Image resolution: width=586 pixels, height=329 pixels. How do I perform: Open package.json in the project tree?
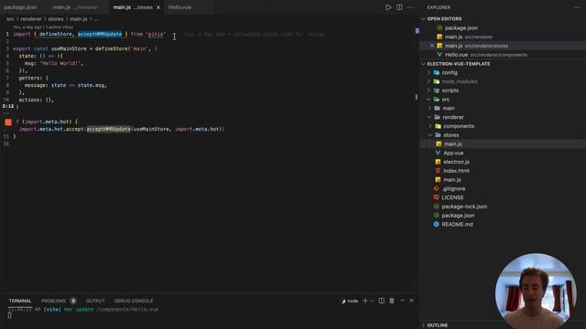point(458,216)
